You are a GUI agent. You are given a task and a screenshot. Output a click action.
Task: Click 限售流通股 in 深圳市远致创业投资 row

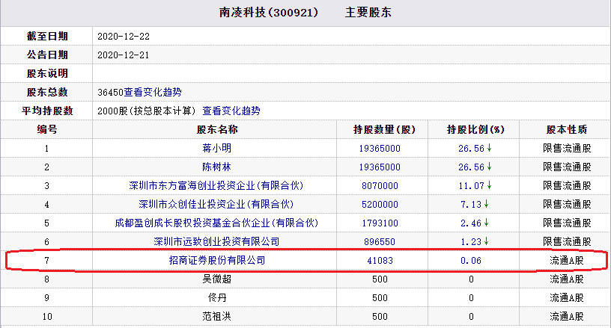tap(567, 241)
